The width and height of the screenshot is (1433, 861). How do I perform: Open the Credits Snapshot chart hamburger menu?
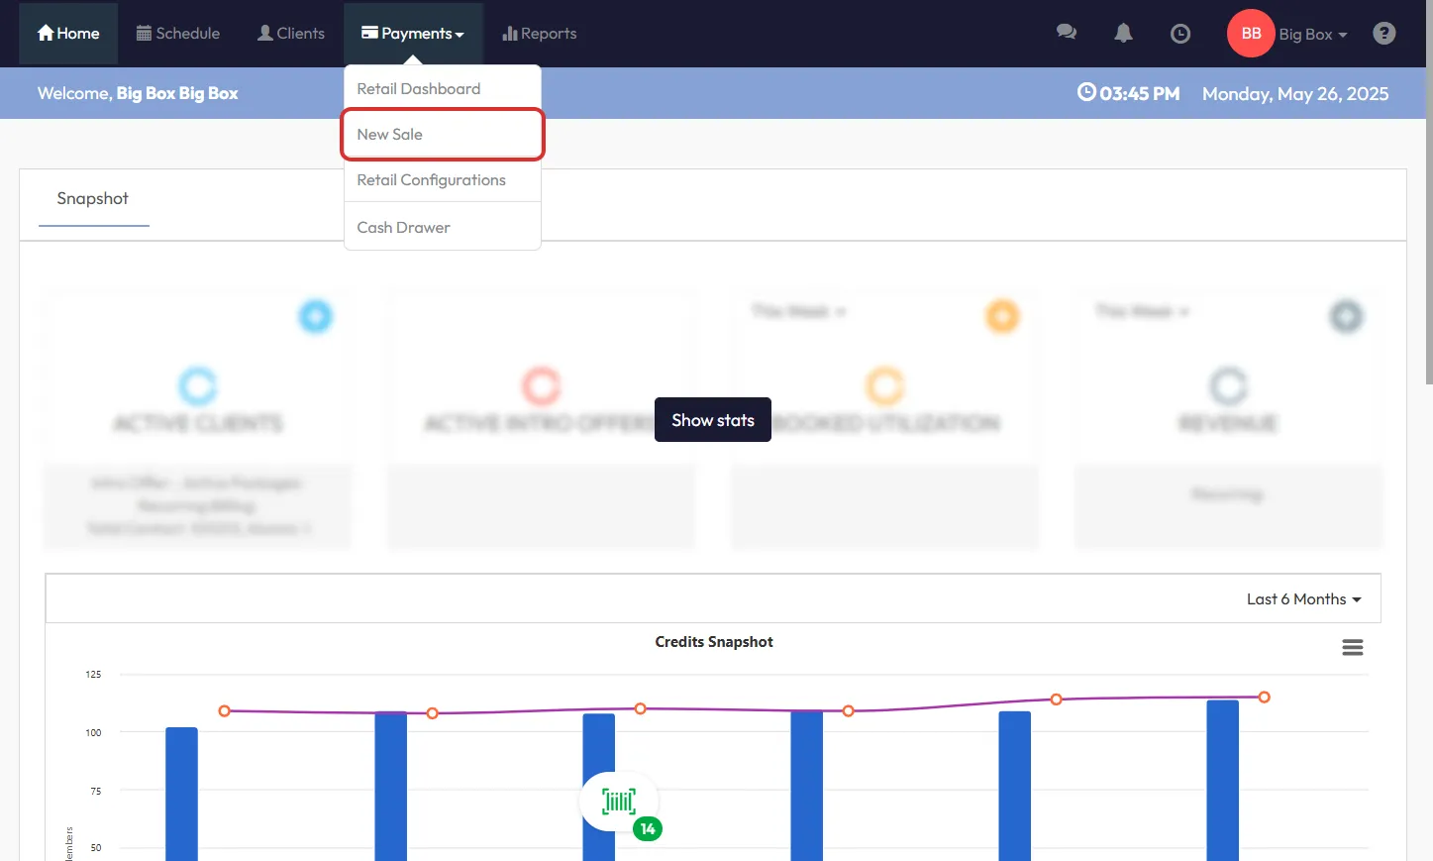(1352, 647)
